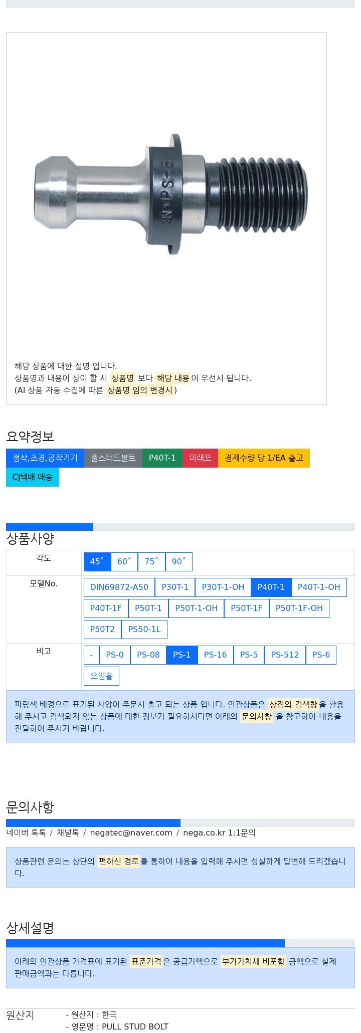Pick model DIN69872-A50
The image size is (361, 1033).
pos(119,587)
